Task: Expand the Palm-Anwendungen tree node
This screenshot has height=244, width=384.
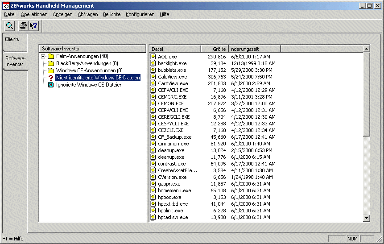Action: 43,56
